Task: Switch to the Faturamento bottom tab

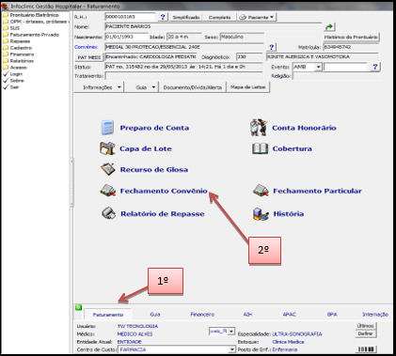Action: (108, 315)
